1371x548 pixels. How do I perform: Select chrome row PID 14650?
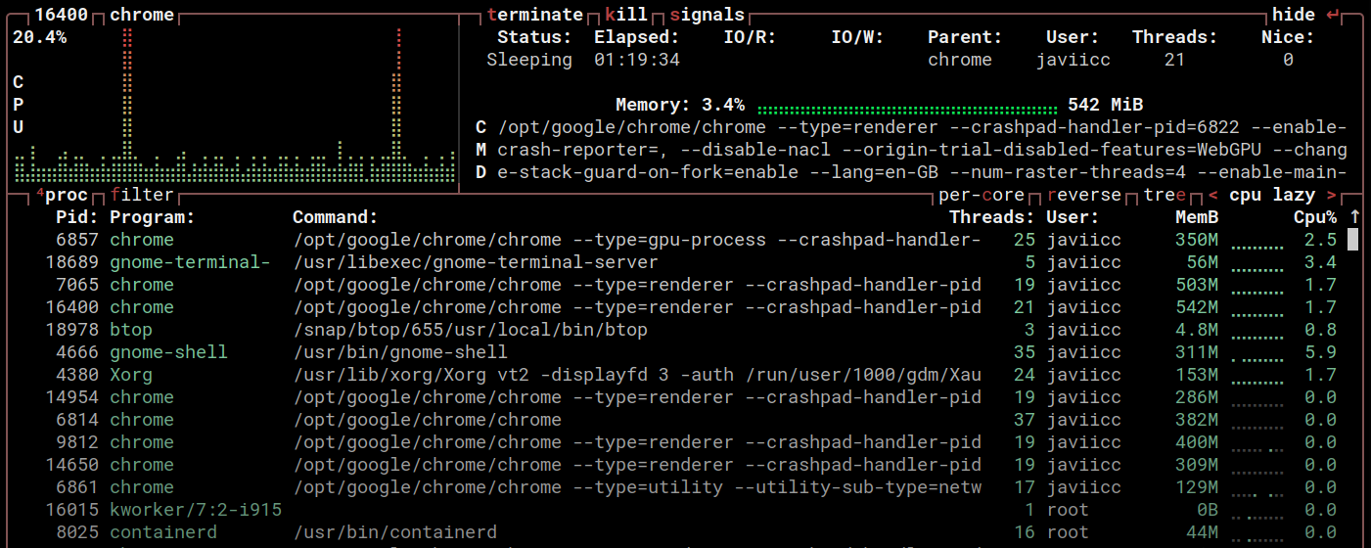[674, 465]
